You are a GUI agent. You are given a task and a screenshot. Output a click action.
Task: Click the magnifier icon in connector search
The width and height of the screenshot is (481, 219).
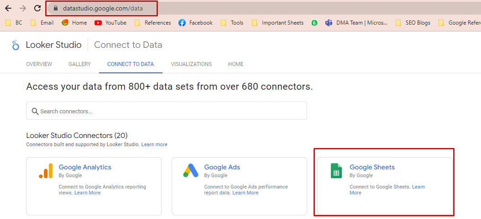[35, 111]
